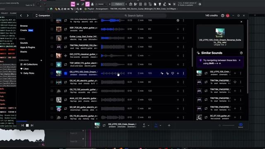The height and width of the screenshot is (149, 265).
Task: Open more options for SC_ET_120_guitar similar sound
Action: pos(241,117)
